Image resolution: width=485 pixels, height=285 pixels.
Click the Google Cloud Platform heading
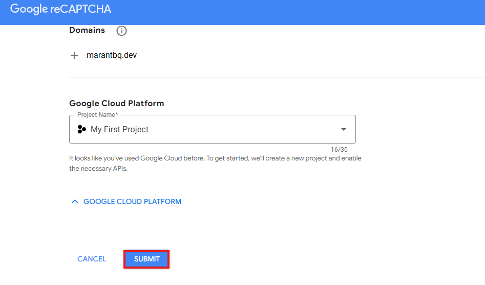click(117, 104)
